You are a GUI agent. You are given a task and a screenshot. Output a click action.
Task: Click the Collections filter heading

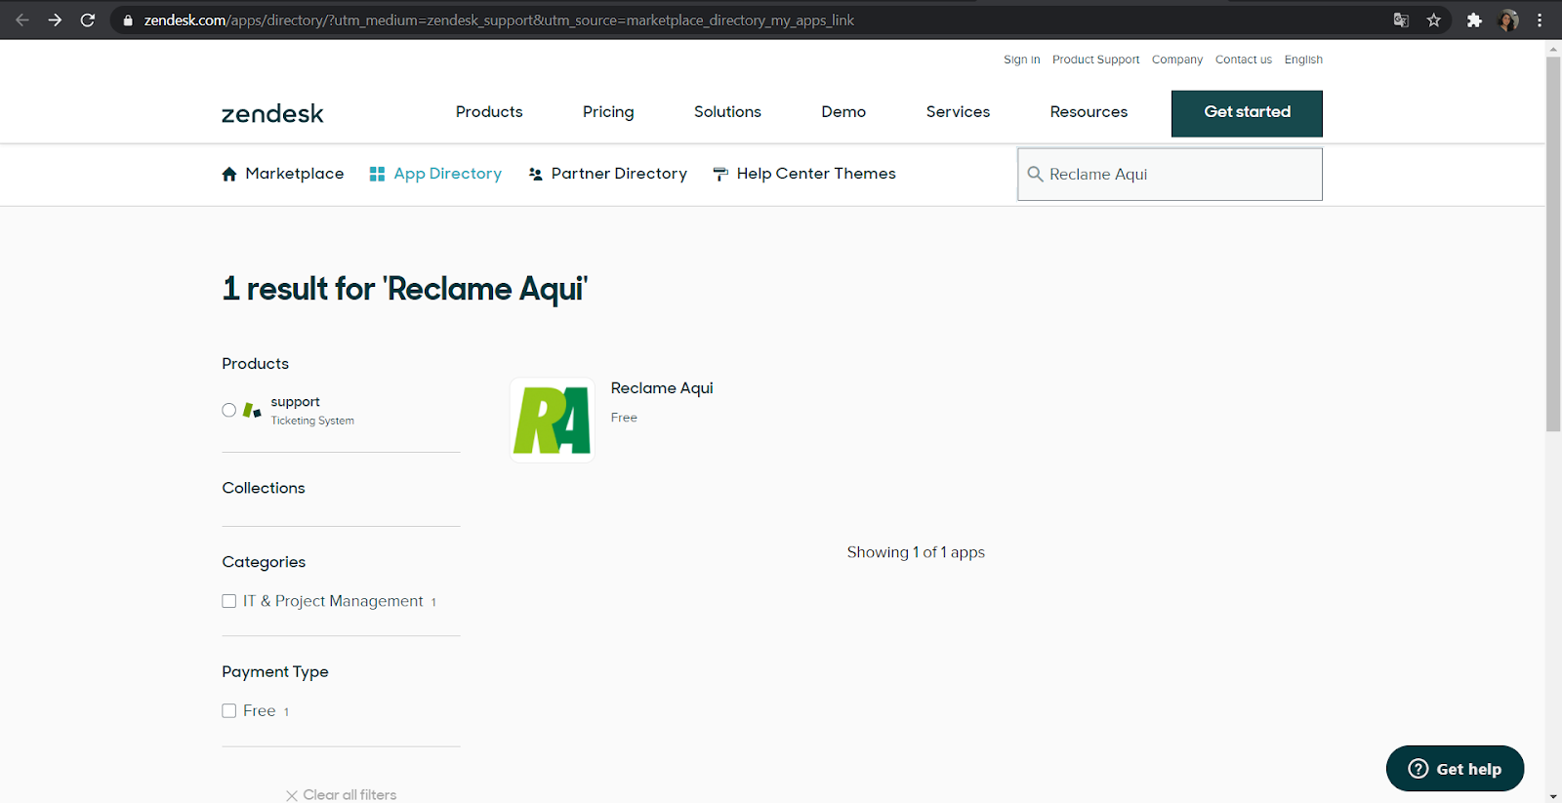coord(264,488)
